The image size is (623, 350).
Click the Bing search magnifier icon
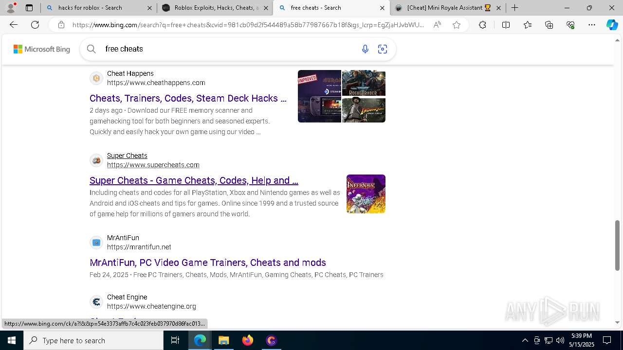(91, 49)
